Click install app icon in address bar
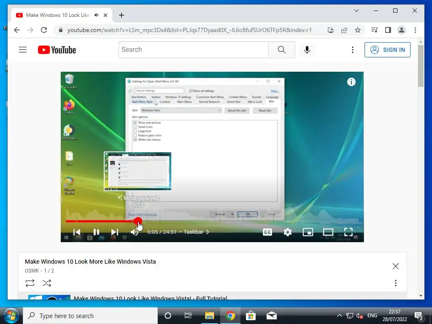 click(331, 30)
